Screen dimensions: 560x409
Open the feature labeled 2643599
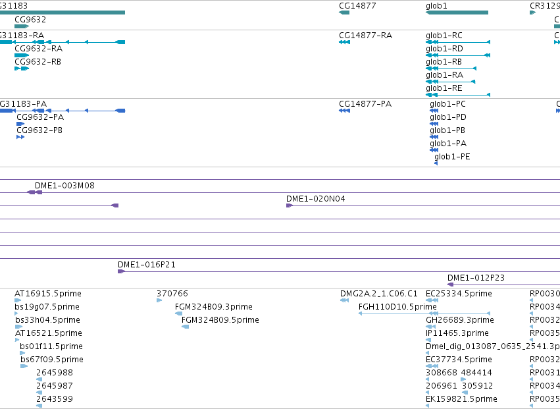point(54,399)
